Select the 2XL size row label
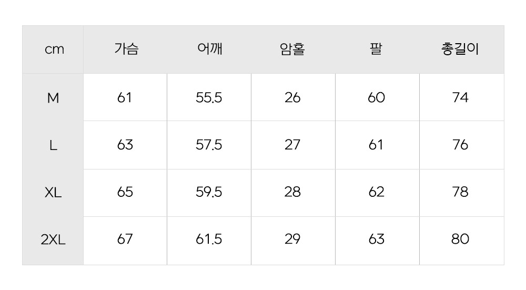526x290 pixels. click(53, 239)
